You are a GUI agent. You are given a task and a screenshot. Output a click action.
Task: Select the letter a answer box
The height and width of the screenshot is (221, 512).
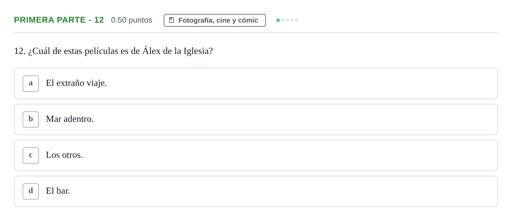(31, 84)
